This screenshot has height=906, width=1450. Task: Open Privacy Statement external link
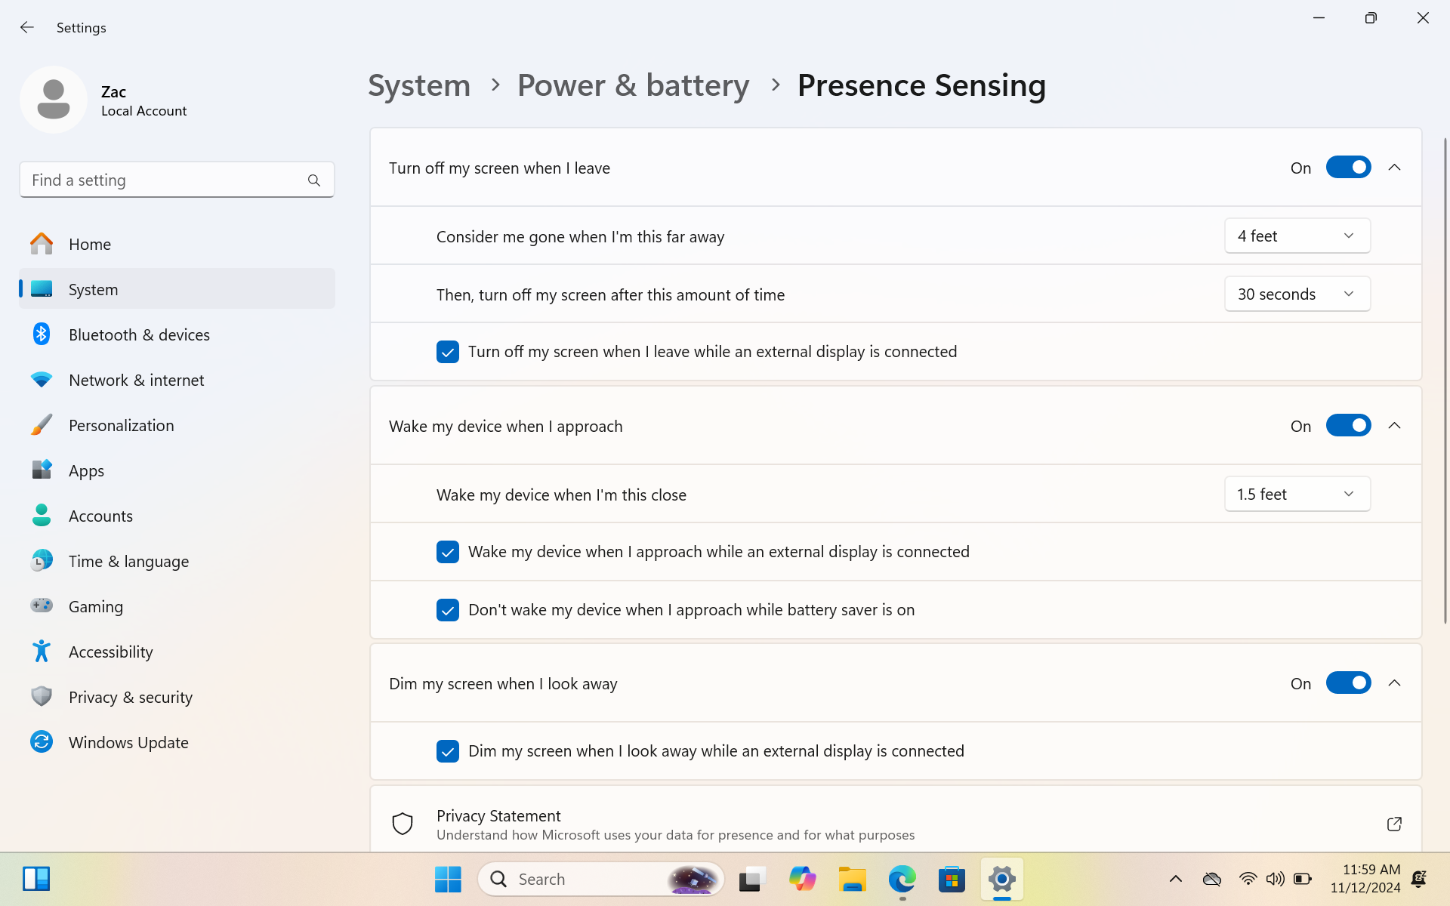coord(1396,824)
